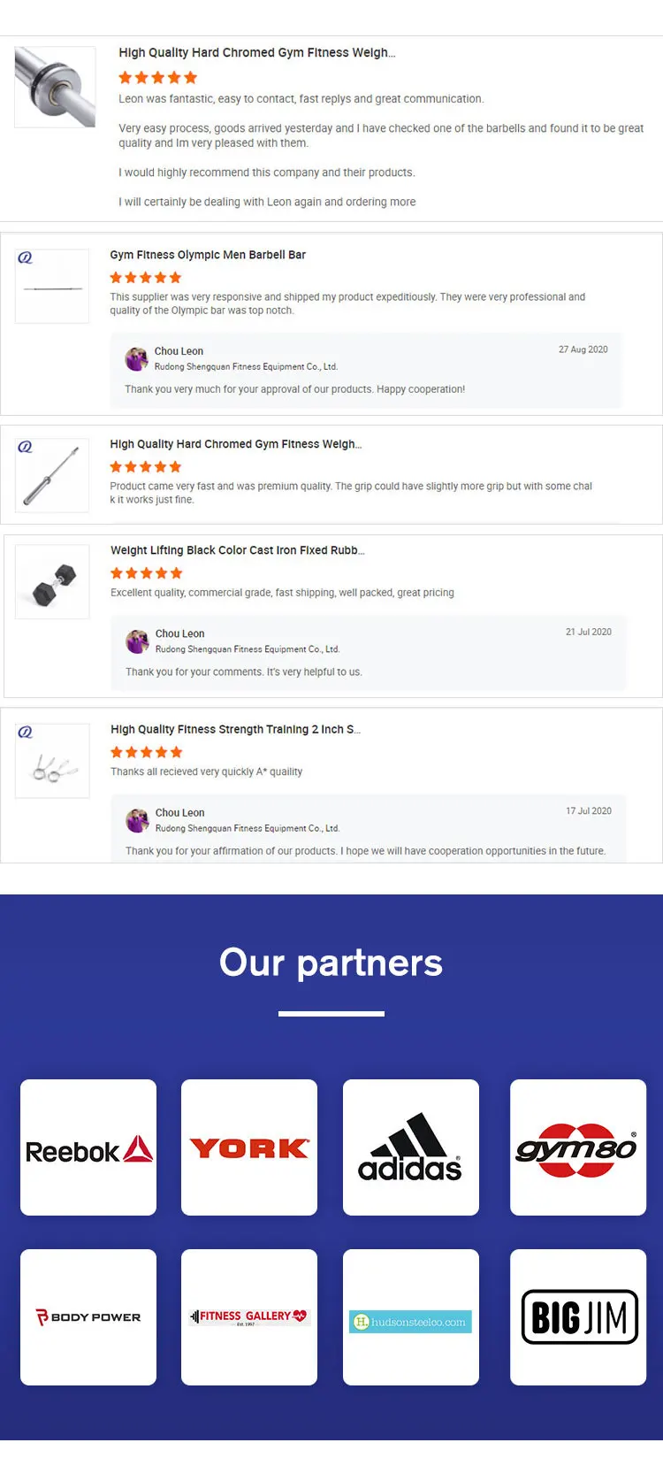The image size is (663, 1481).
Task: Click Chou Leon's name in the 21 Jul 2020 reply
Action: coord(179,633)
